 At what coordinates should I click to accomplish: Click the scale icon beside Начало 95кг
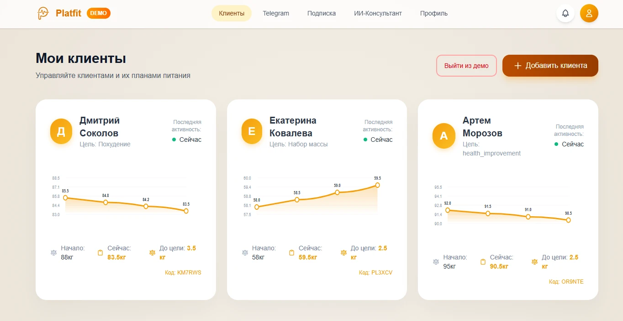tap(436, 261)
